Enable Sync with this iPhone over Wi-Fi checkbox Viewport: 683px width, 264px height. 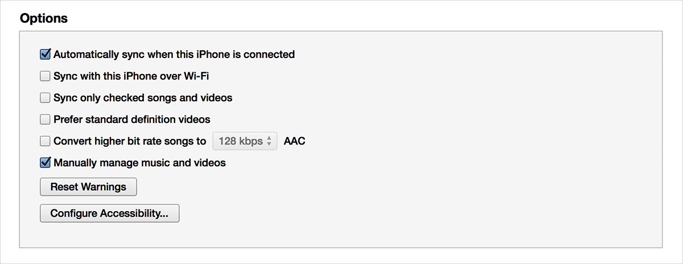(46, 76)
